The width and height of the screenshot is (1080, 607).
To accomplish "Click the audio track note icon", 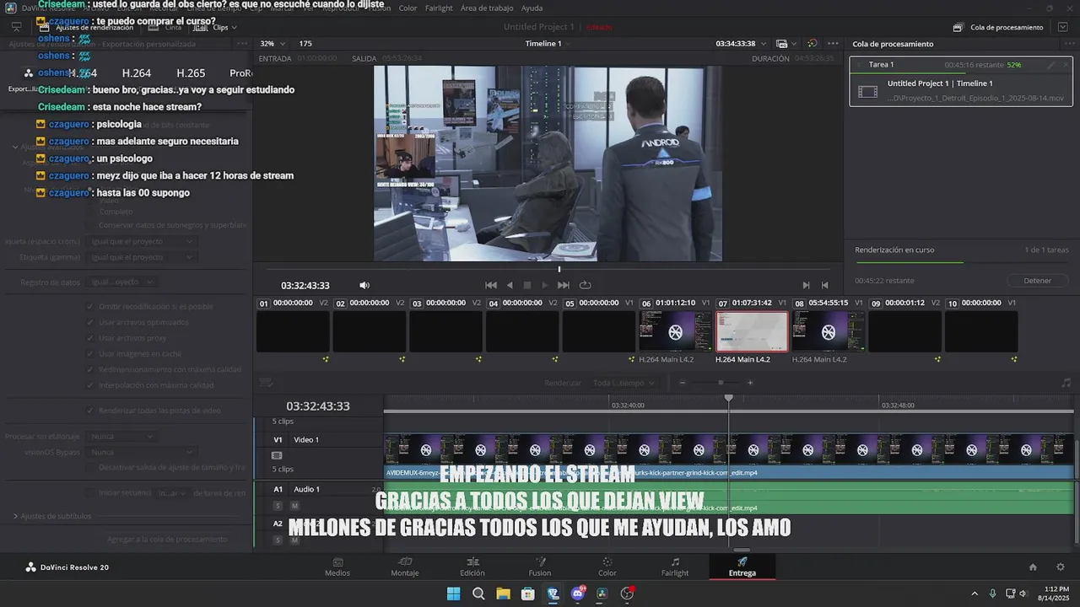I will (1066, 383).
